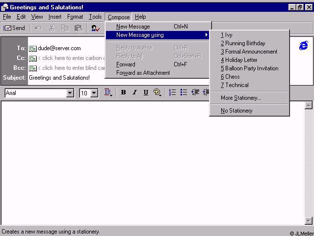Click the Paste clipboard icon
Image resolution: width=314 pixels, height=236 pixels.
coord(78,28)
